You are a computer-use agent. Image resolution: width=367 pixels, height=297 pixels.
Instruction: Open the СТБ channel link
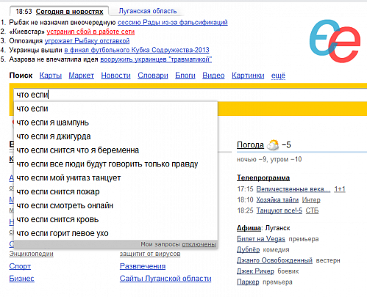click(312, 210)
